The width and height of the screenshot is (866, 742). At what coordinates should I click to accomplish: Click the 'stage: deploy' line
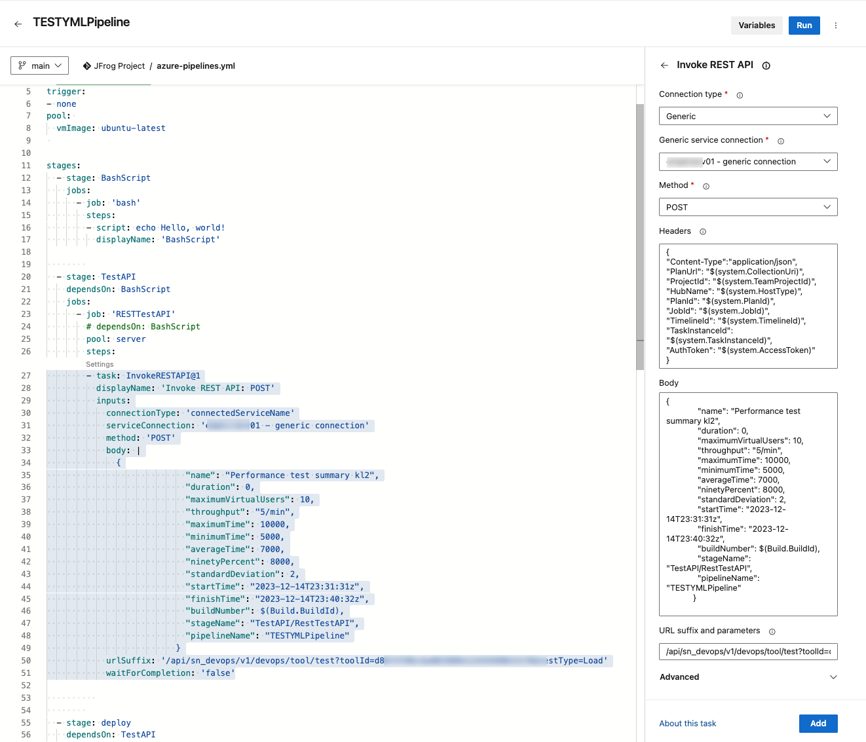[x=94, y=723]
